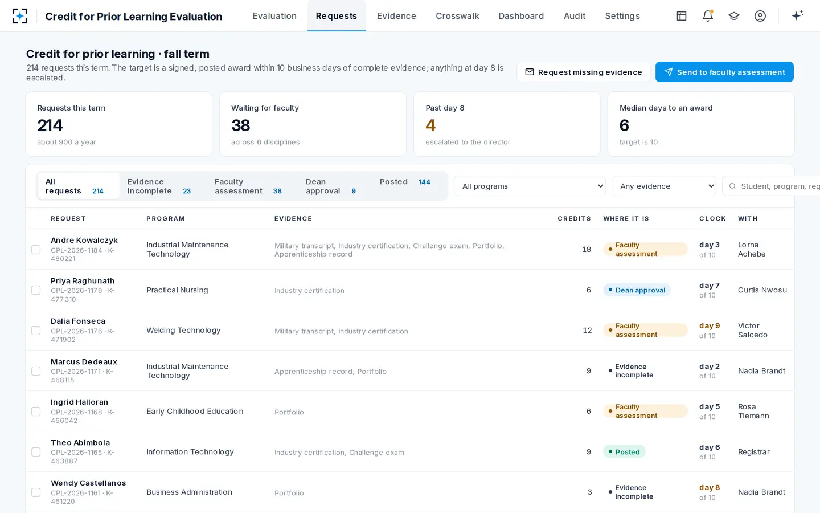
Task: Open the Dashboard tab
Action: click(x=521, y=16)
